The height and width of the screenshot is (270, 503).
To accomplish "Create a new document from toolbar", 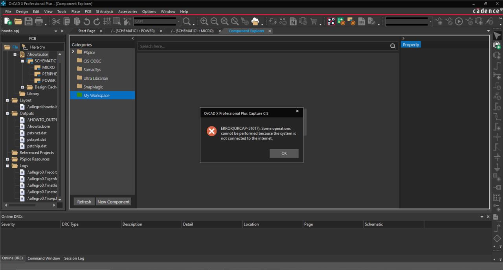I will pos(8,21).
